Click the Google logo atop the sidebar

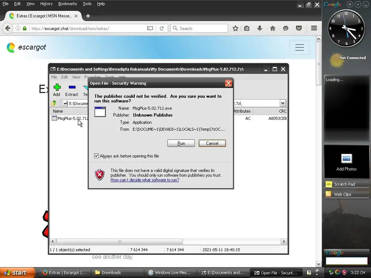333,4
